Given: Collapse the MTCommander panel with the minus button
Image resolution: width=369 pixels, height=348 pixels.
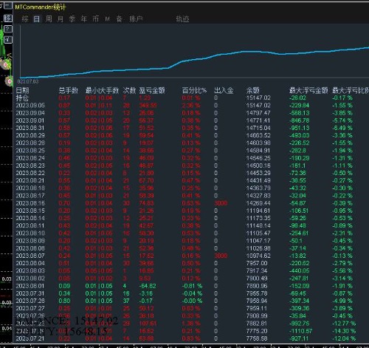Looking at the screenshot, I should (8, 5).
